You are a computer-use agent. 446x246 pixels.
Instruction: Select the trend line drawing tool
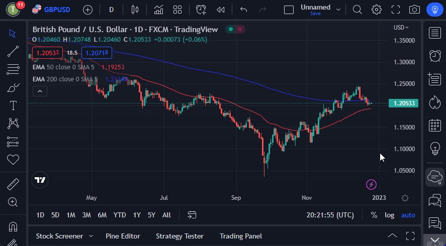pyautogui.click(x=13, y=51)
